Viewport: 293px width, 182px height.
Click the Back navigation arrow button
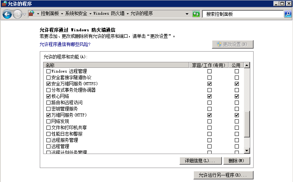pos(7,14)
